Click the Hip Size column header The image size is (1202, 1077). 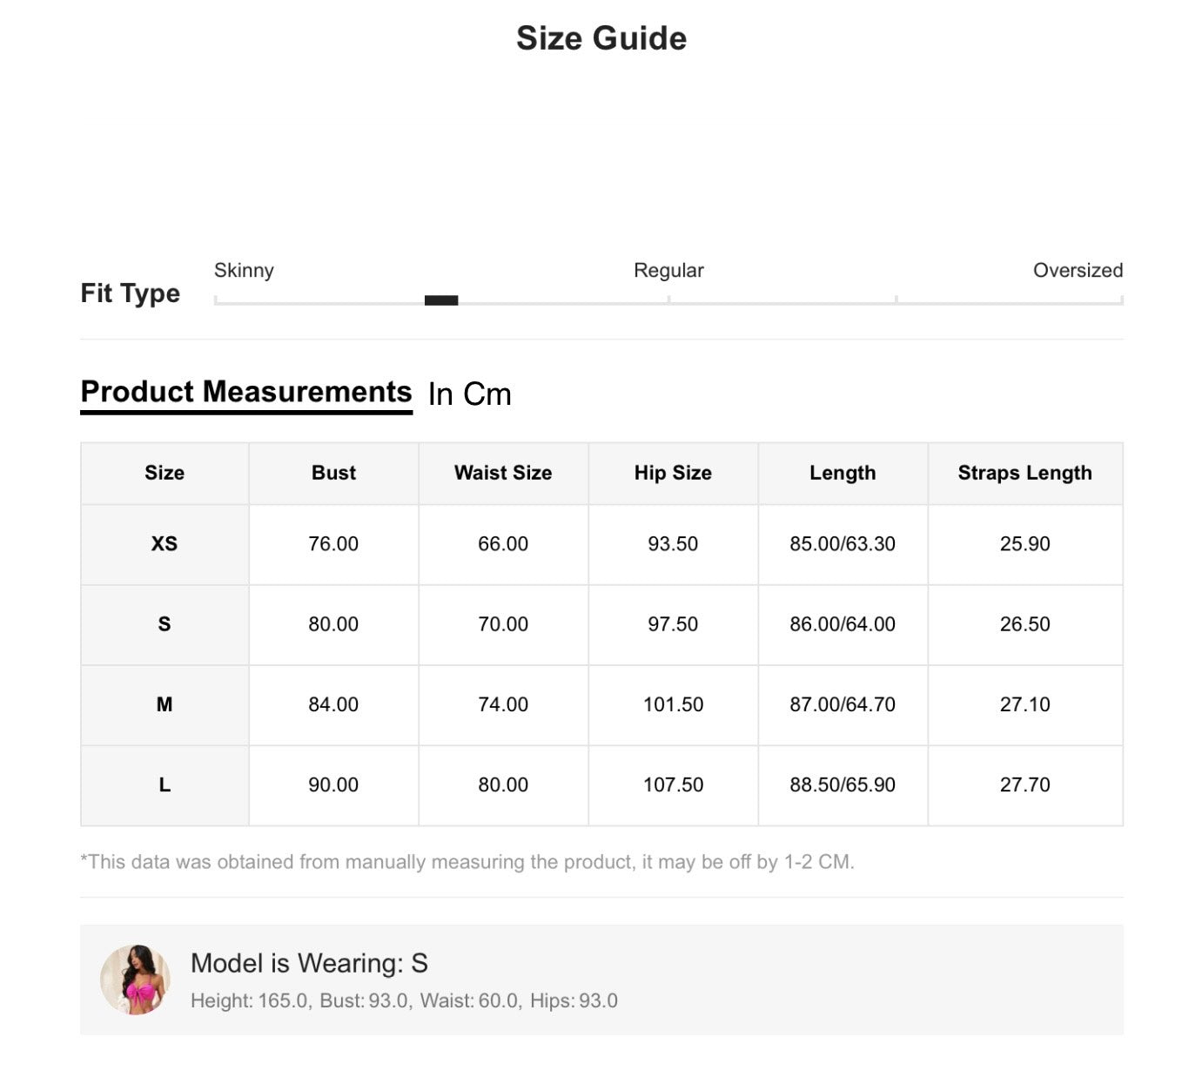click(673, 473)
